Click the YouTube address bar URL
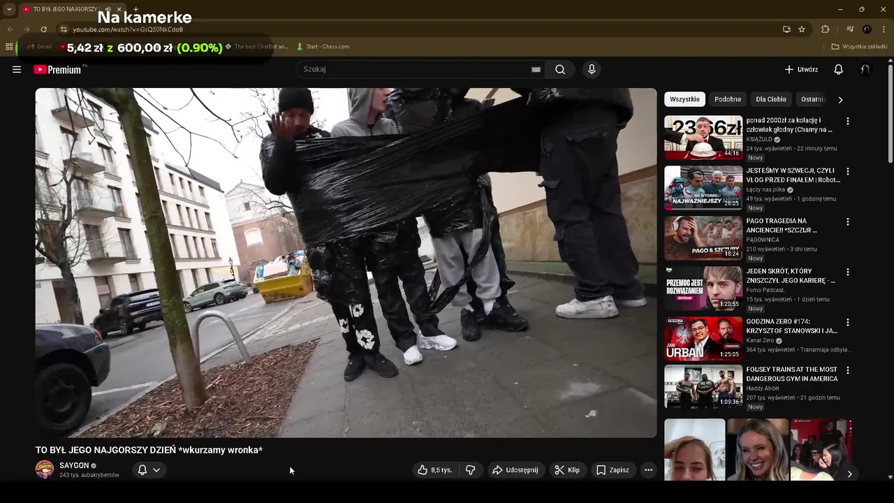 pyautogui.click(x=128, y=29)
